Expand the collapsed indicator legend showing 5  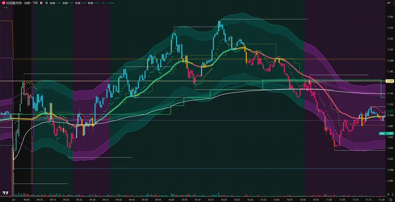coord(5,8)
